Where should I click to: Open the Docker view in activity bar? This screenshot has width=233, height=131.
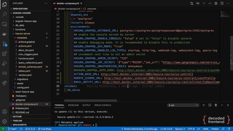[4, 34]
